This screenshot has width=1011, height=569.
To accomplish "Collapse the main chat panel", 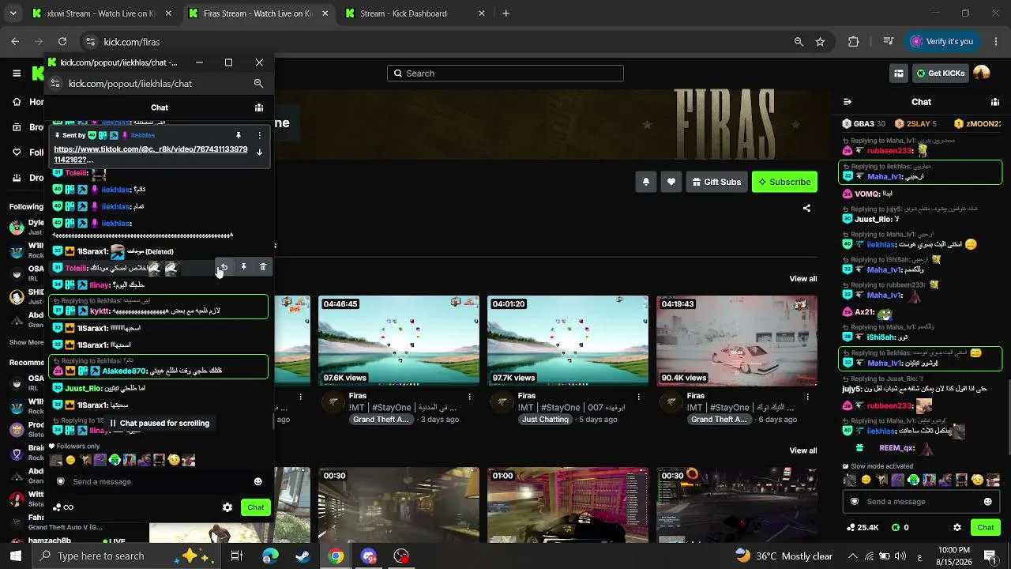I will (x=848, y=102).
